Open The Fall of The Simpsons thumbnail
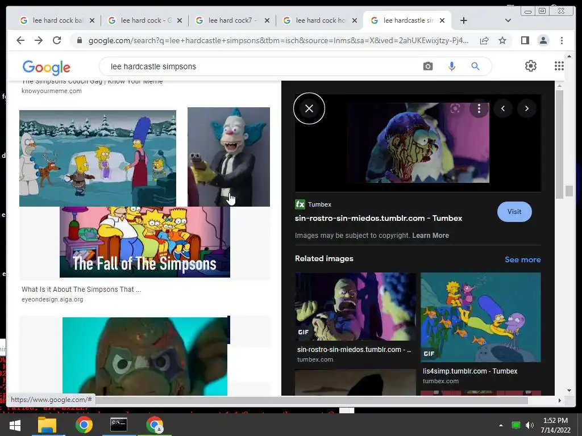Image resolution: width=582 pixels, height=436 pixels. pos(145,242)
